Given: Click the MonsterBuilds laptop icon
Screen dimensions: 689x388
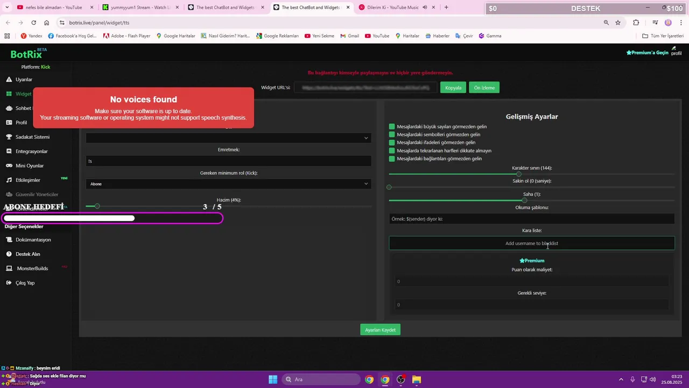Looking at the screenshot, I should 9,268.
